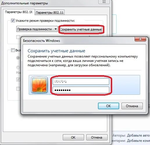Viewport: 150px width, 145px height.
Task: Click the 'Добавьте авто' authors field
Action: (138, 135)
